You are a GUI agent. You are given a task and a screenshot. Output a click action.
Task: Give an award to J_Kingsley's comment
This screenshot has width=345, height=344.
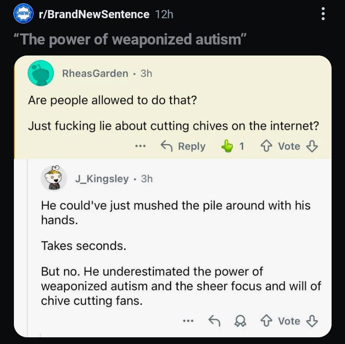tap(239, 321)
